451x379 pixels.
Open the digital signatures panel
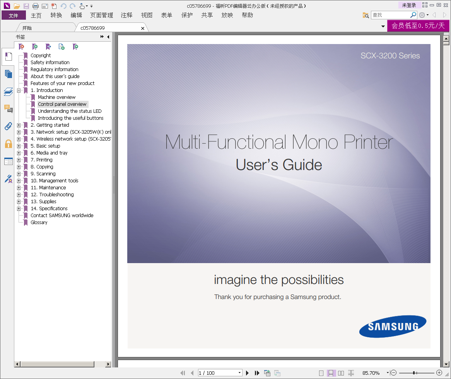9,179
